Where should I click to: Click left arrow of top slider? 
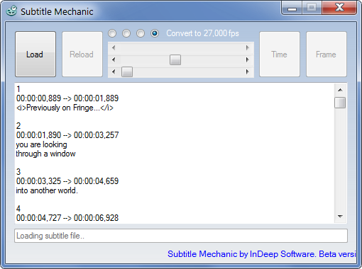114,48
